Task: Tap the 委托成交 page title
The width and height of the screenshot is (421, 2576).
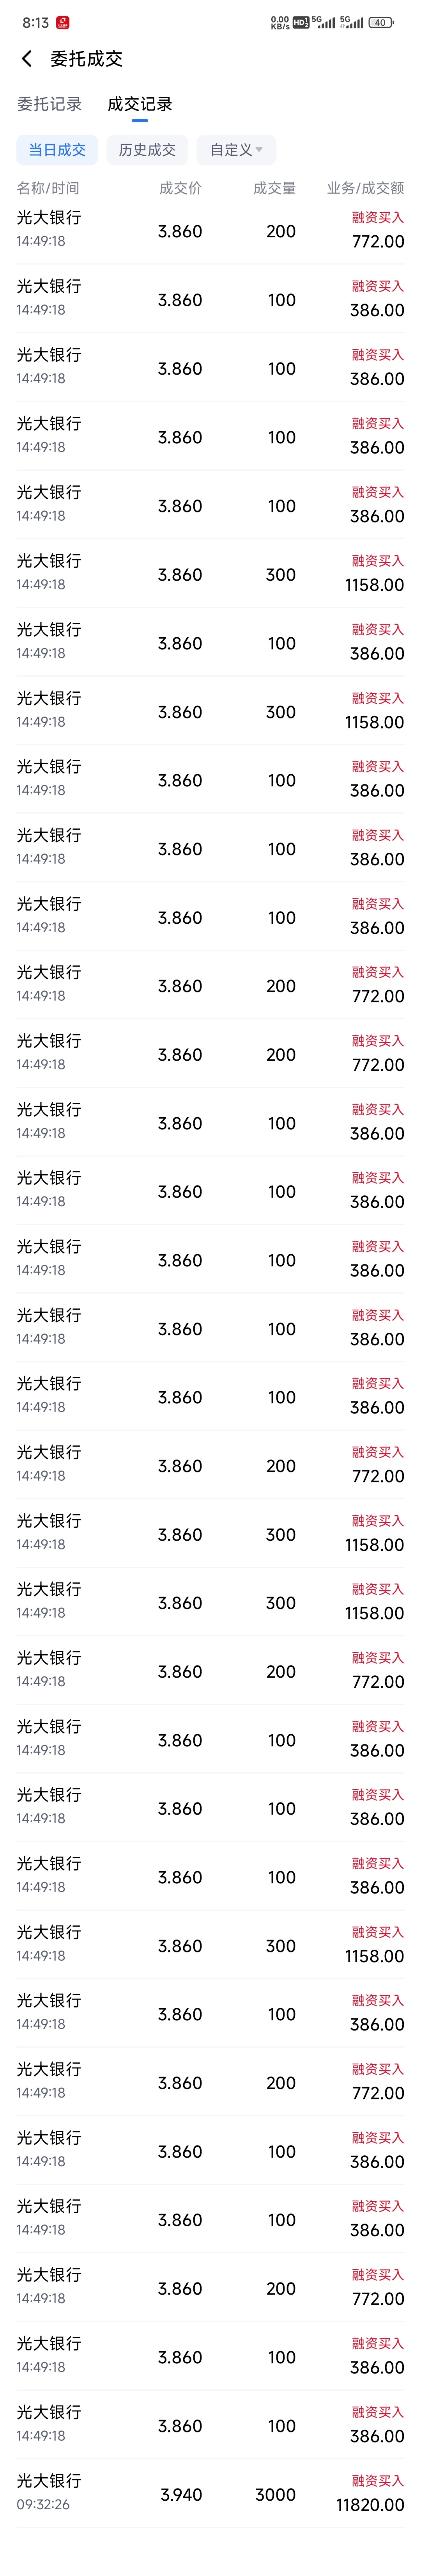Action: pos(87,59)
